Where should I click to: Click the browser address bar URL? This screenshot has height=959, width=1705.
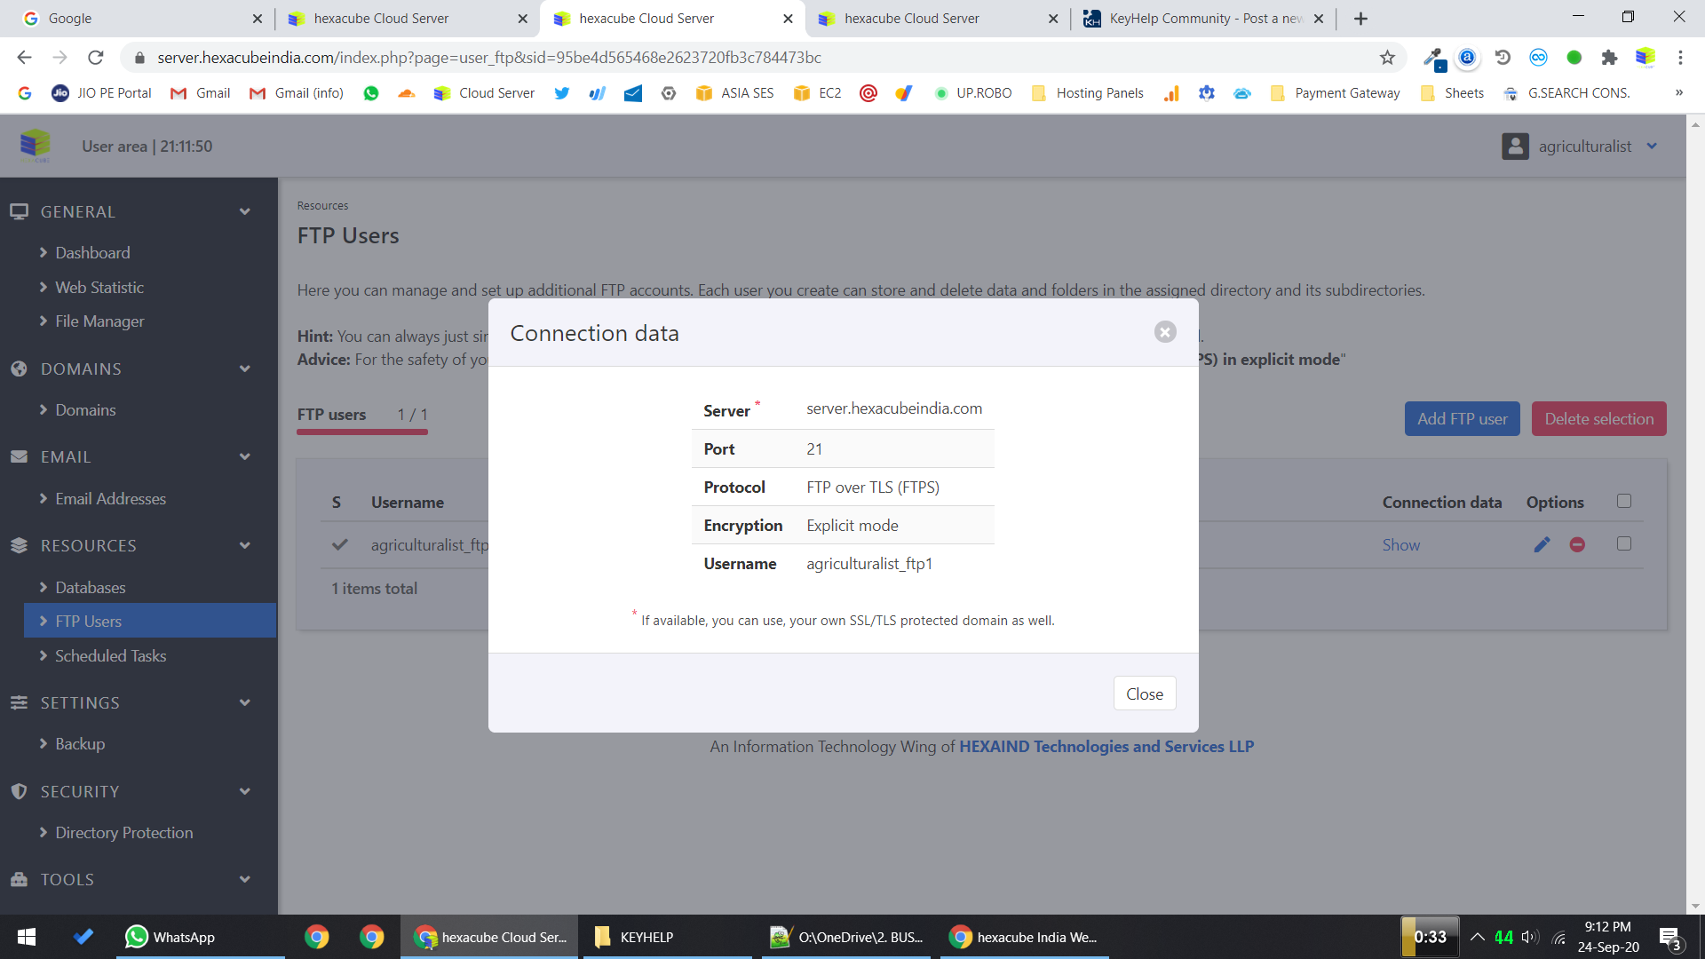[488, 58]
